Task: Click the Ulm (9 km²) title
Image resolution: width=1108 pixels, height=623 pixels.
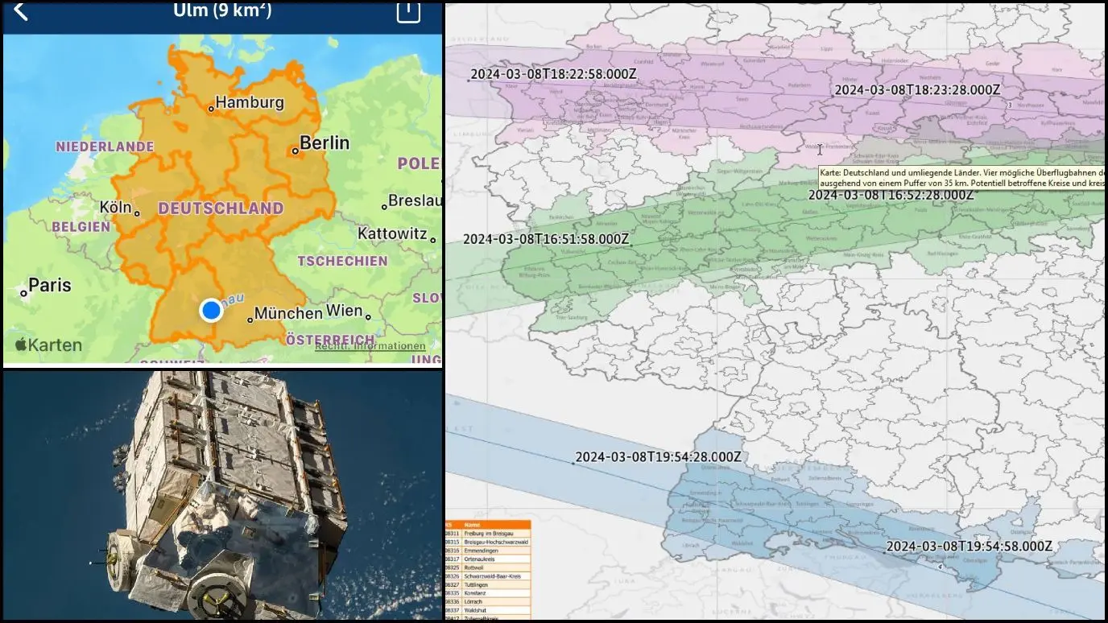Action: click(x=222, y=11)
